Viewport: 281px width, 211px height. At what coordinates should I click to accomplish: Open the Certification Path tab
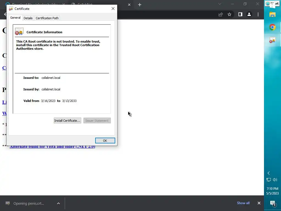pos(47,18)
